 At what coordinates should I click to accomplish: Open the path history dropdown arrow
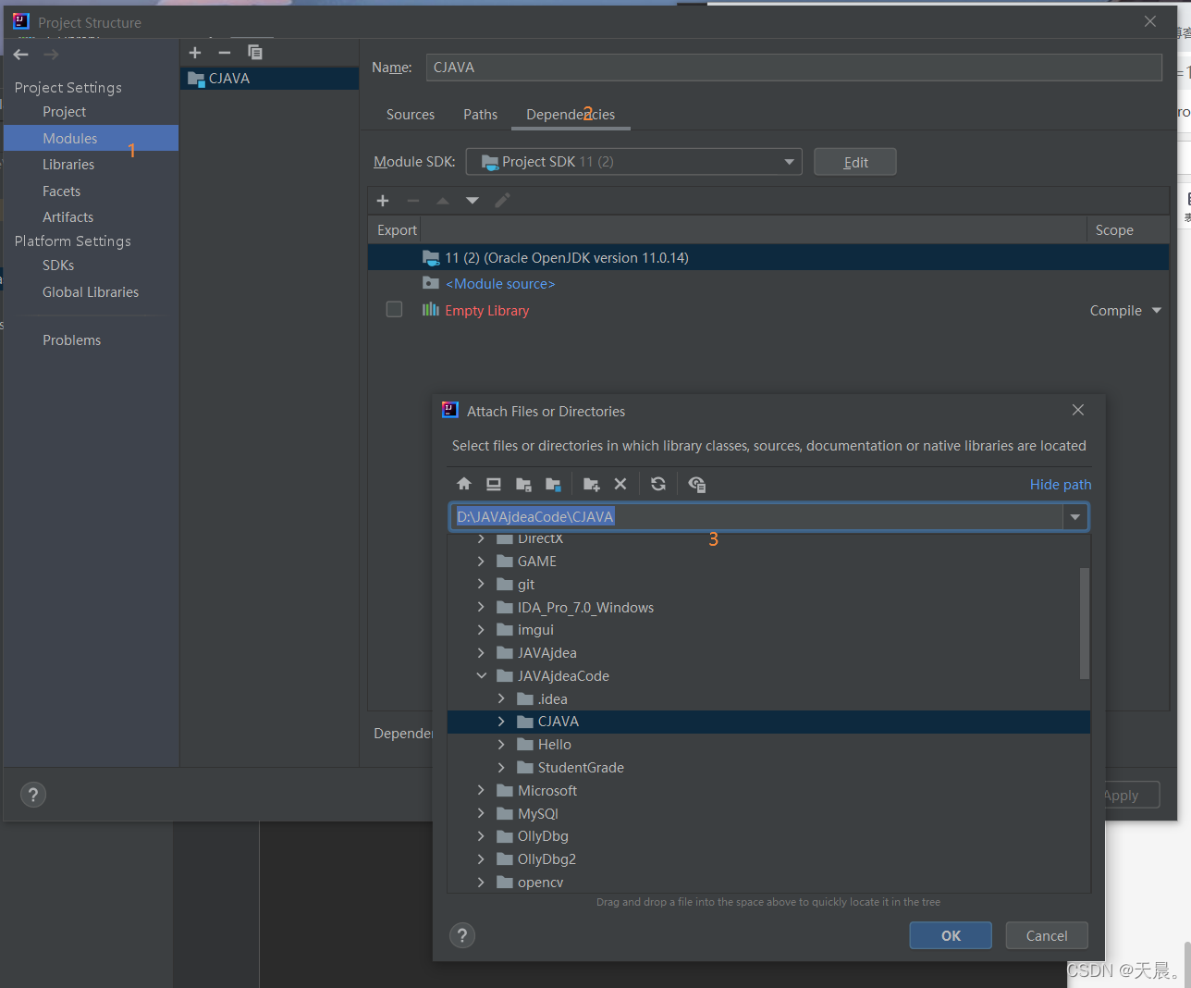pyautogui.click(x=1075, y=517)
